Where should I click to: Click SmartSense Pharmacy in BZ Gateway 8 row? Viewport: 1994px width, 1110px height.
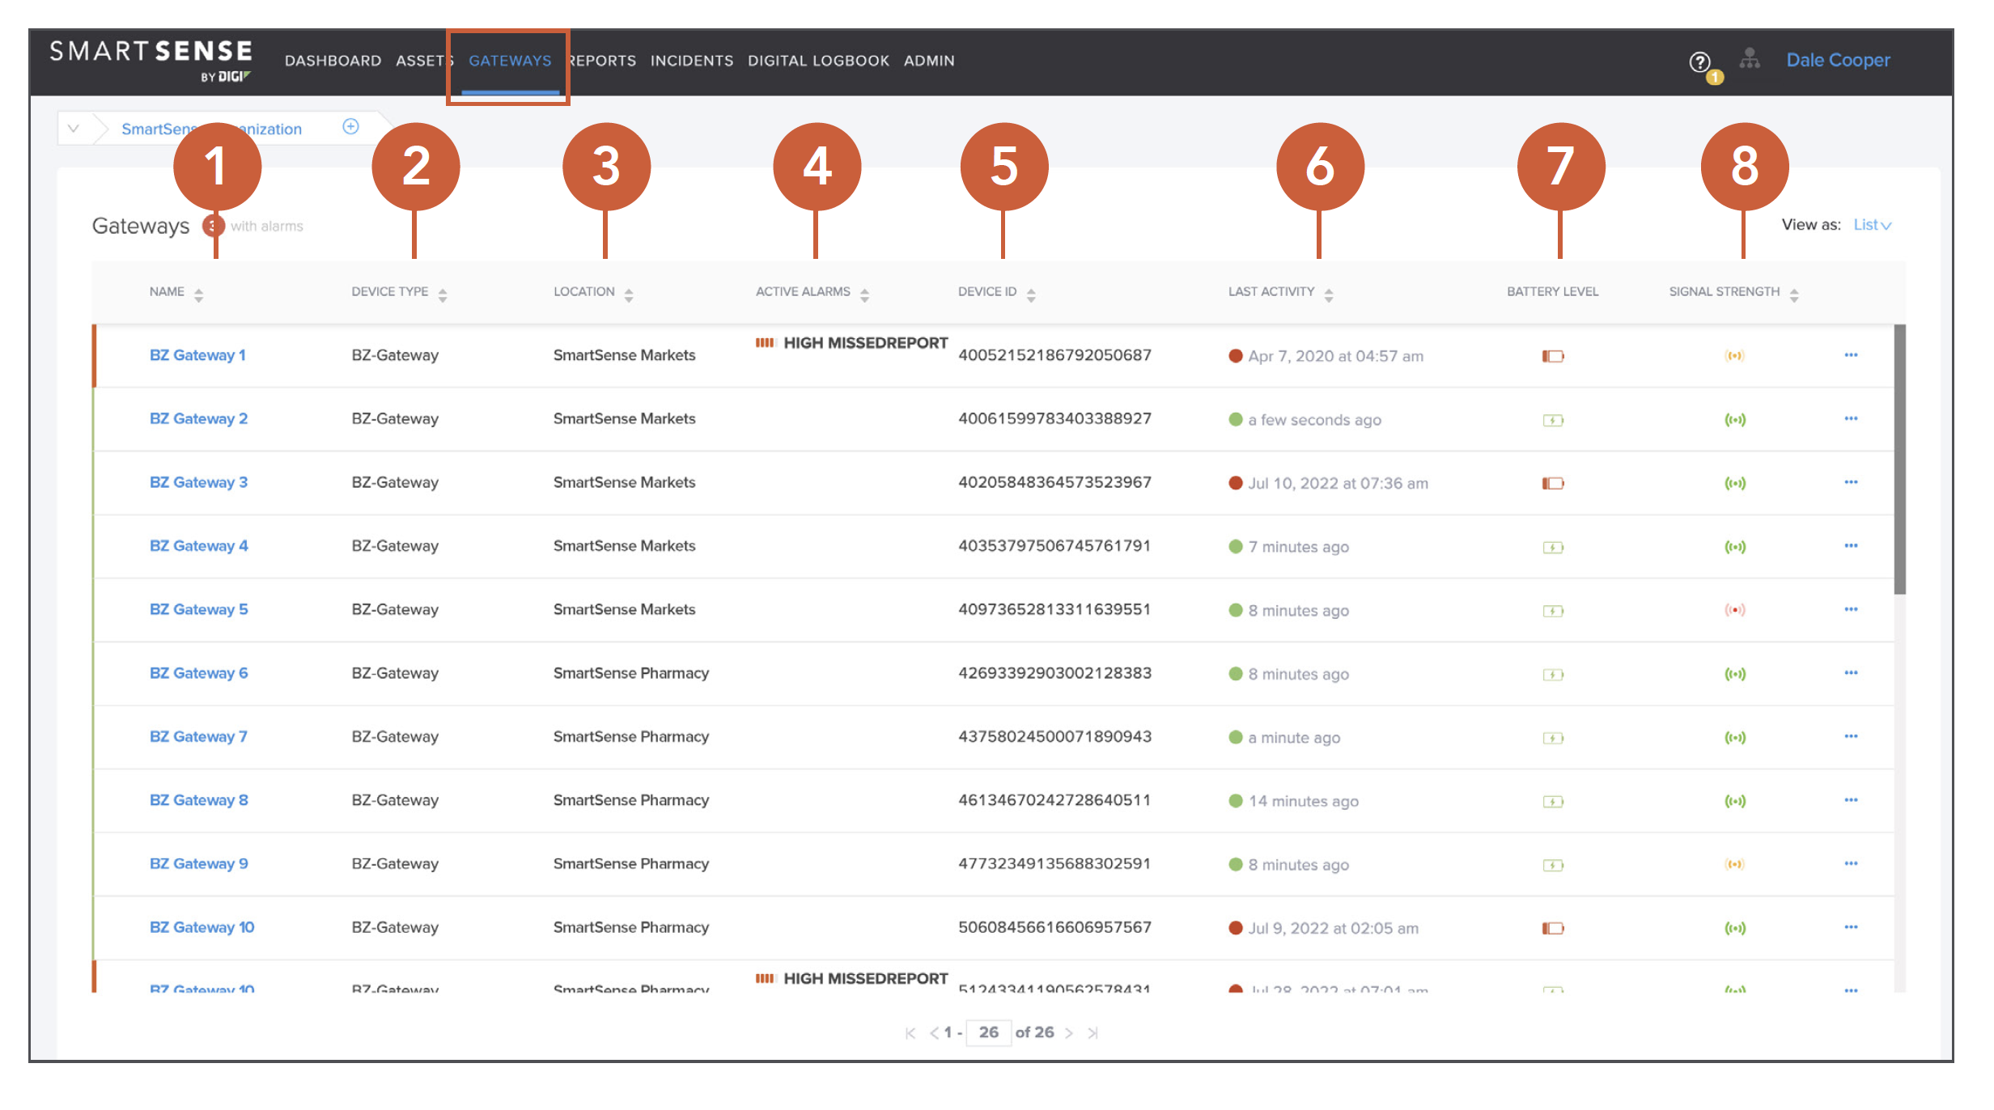pos(631,800)
